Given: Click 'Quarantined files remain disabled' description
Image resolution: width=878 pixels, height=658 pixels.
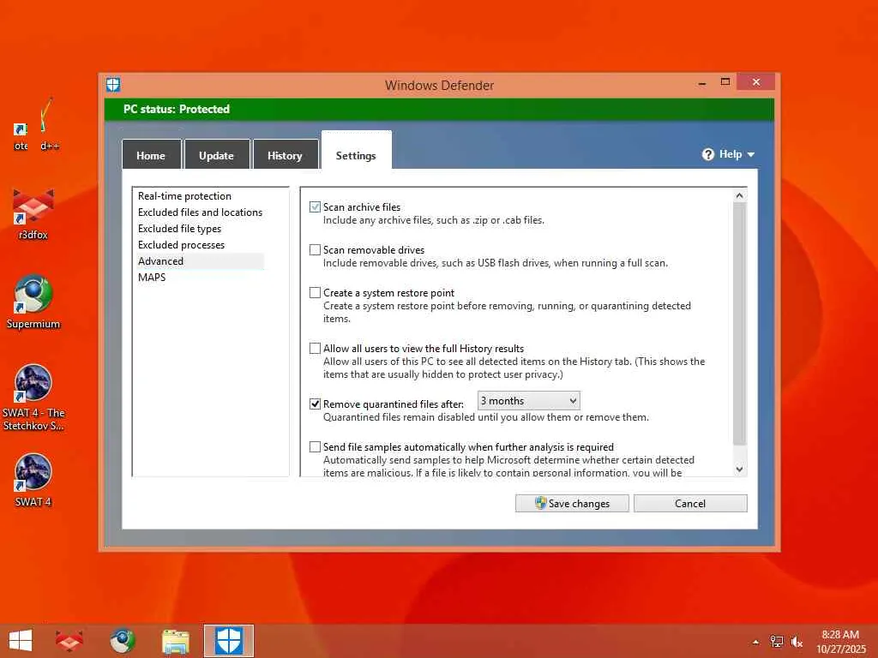Looking at the screenshot, I should click(486, 417).
